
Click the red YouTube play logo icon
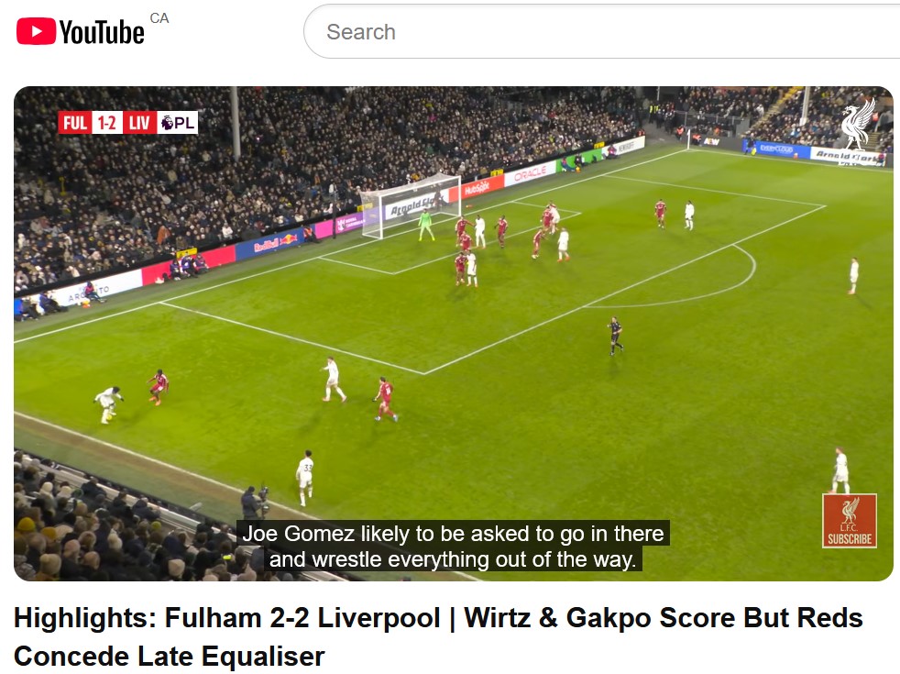pos(36,31)
